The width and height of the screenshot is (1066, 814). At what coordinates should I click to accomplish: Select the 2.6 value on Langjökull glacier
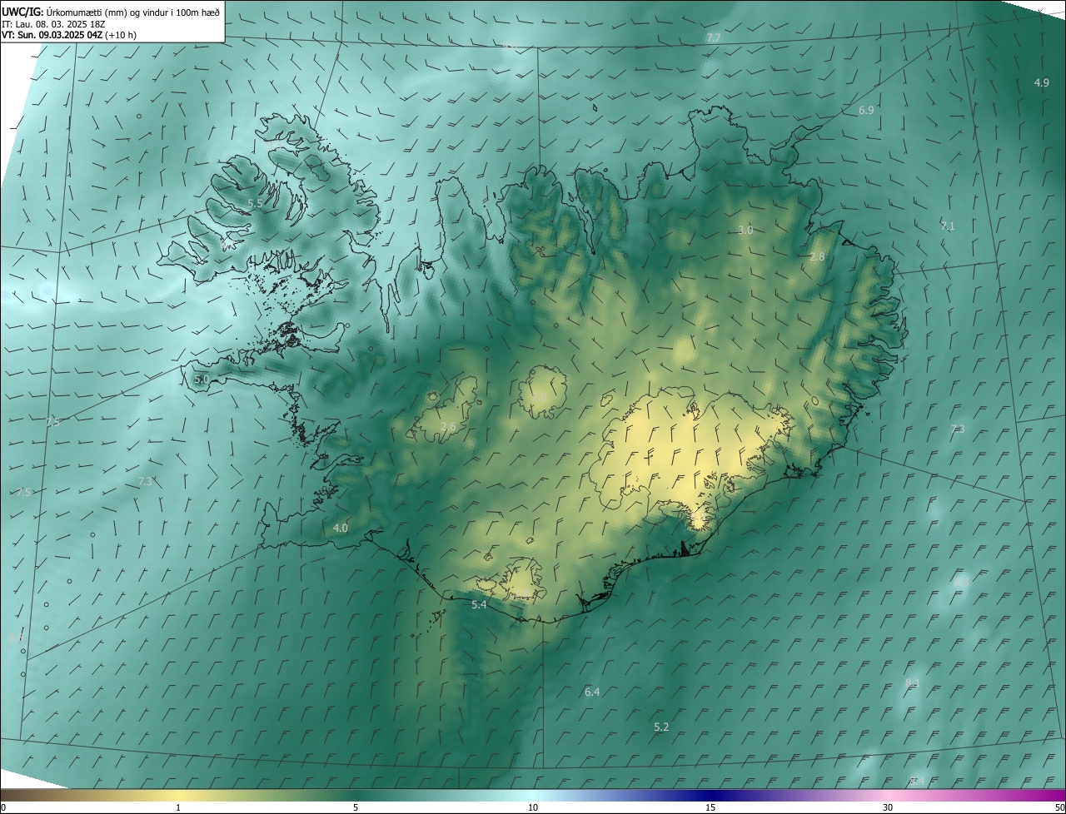pyautogui.click(x=448, y=427)
